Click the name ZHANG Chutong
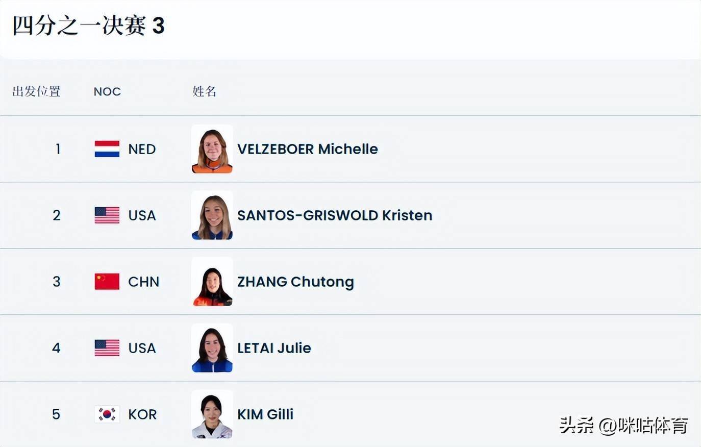701x447 pixels. [x=295, y=282]
